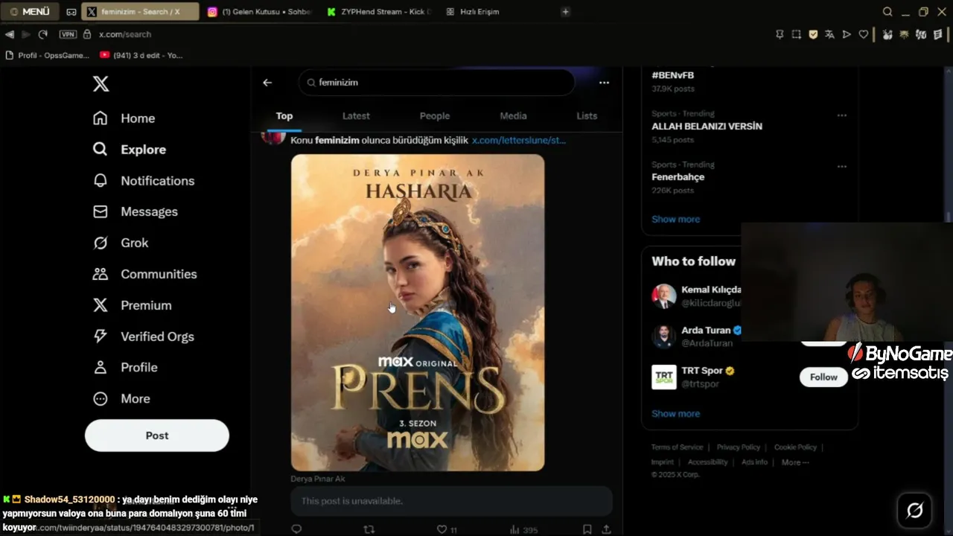Open the Cookie Policy link

795,447
